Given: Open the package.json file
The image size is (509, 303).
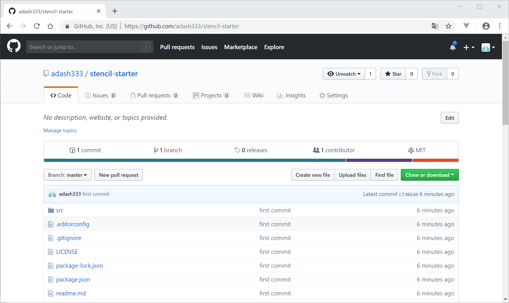Looking at the screenshot, I should click(73, 280).
